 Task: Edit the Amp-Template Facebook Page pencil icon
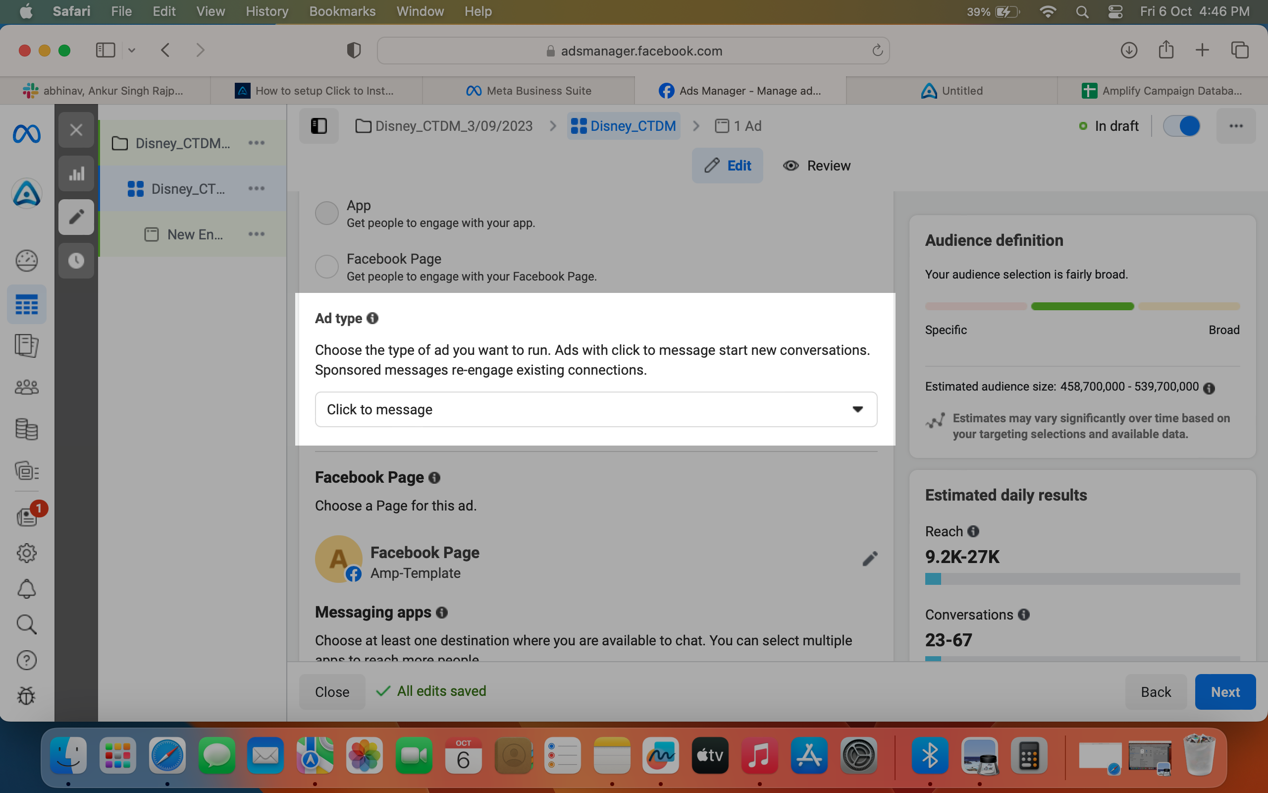[x=869, y=559]
